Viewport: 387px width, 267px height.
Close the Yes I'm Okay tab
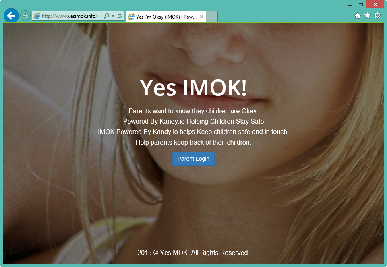coord(202,17)
